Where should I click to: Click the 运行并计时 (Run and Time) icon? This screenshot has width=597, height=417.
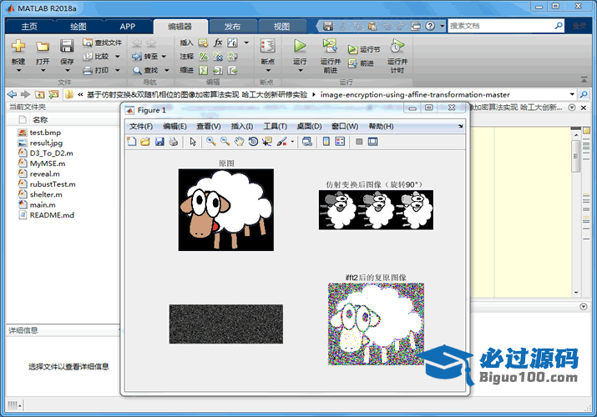[x=397, y=46]
